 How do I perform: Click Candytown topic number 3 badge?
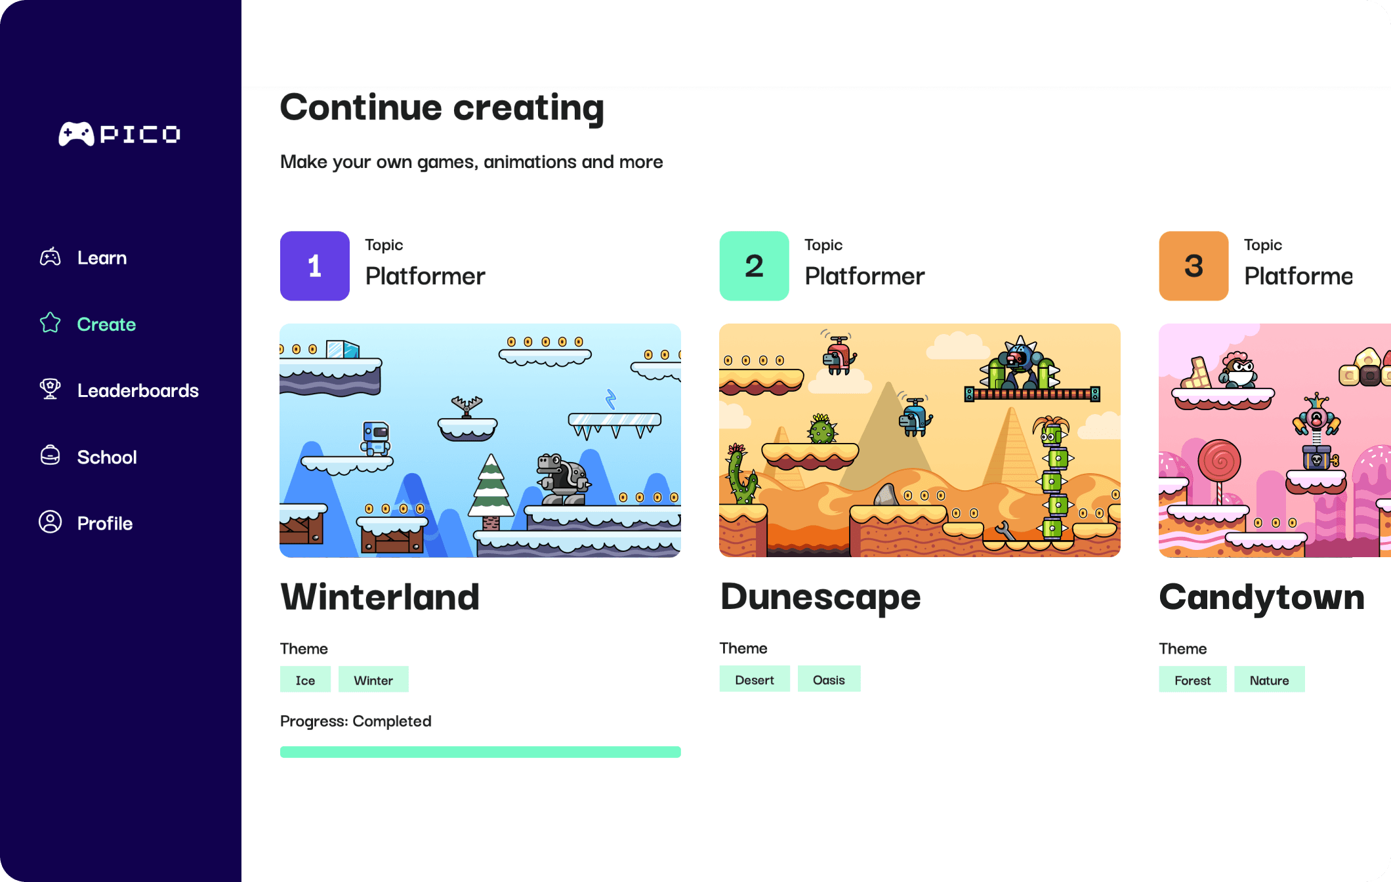click(x=1192, y=266)
